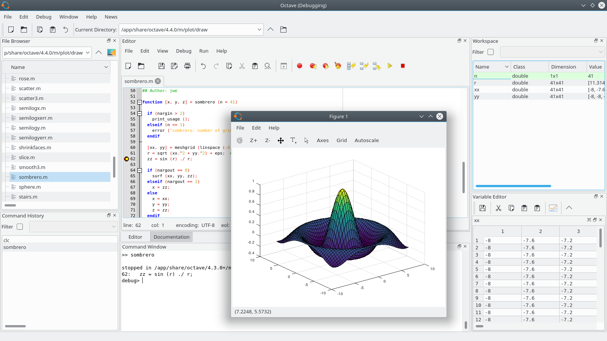The width and height of the screenshot is (607, 341).
Task: Open the Current Directory dropdown
Action: [259, 29]
